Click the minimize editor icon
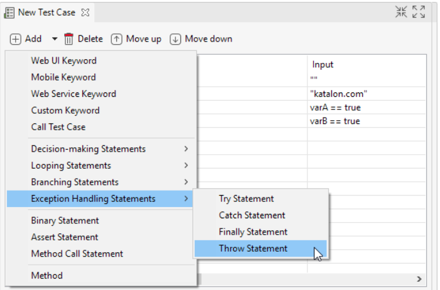This screenshot has width=440, height=290. tap(402, 11)
